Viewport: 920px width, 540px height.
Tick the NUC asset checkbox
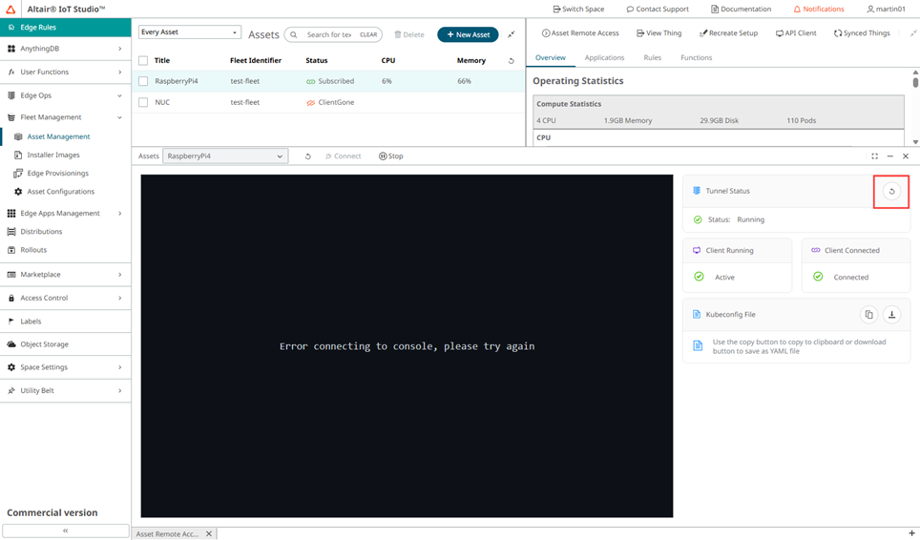(143, 102)
